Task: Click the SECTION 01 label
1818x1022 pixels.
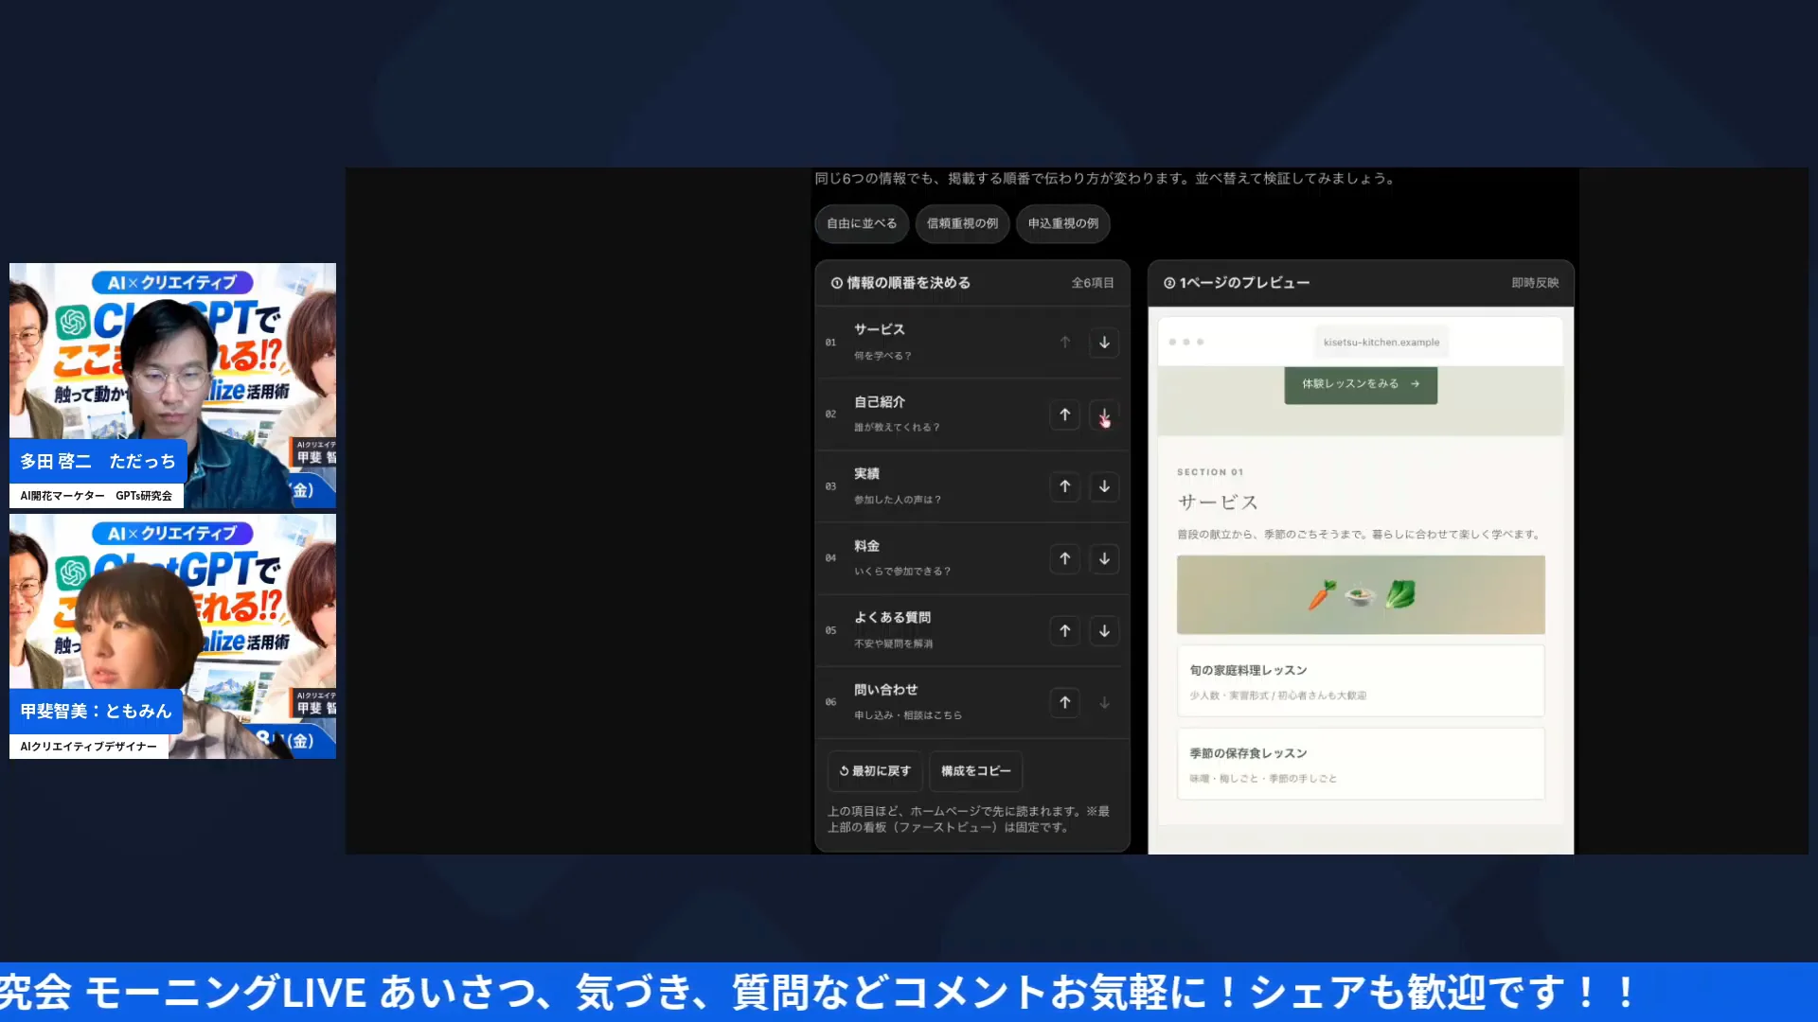Action: tap(1210, 472)
